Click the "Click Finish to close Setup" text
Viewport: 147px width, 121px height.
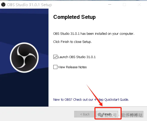[x=72, y=42]
